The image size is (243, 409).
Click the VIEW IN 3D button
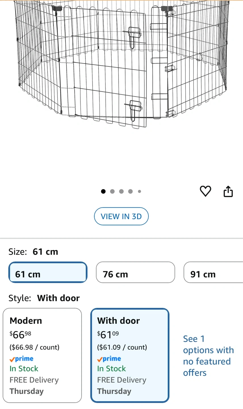[121, 216]
